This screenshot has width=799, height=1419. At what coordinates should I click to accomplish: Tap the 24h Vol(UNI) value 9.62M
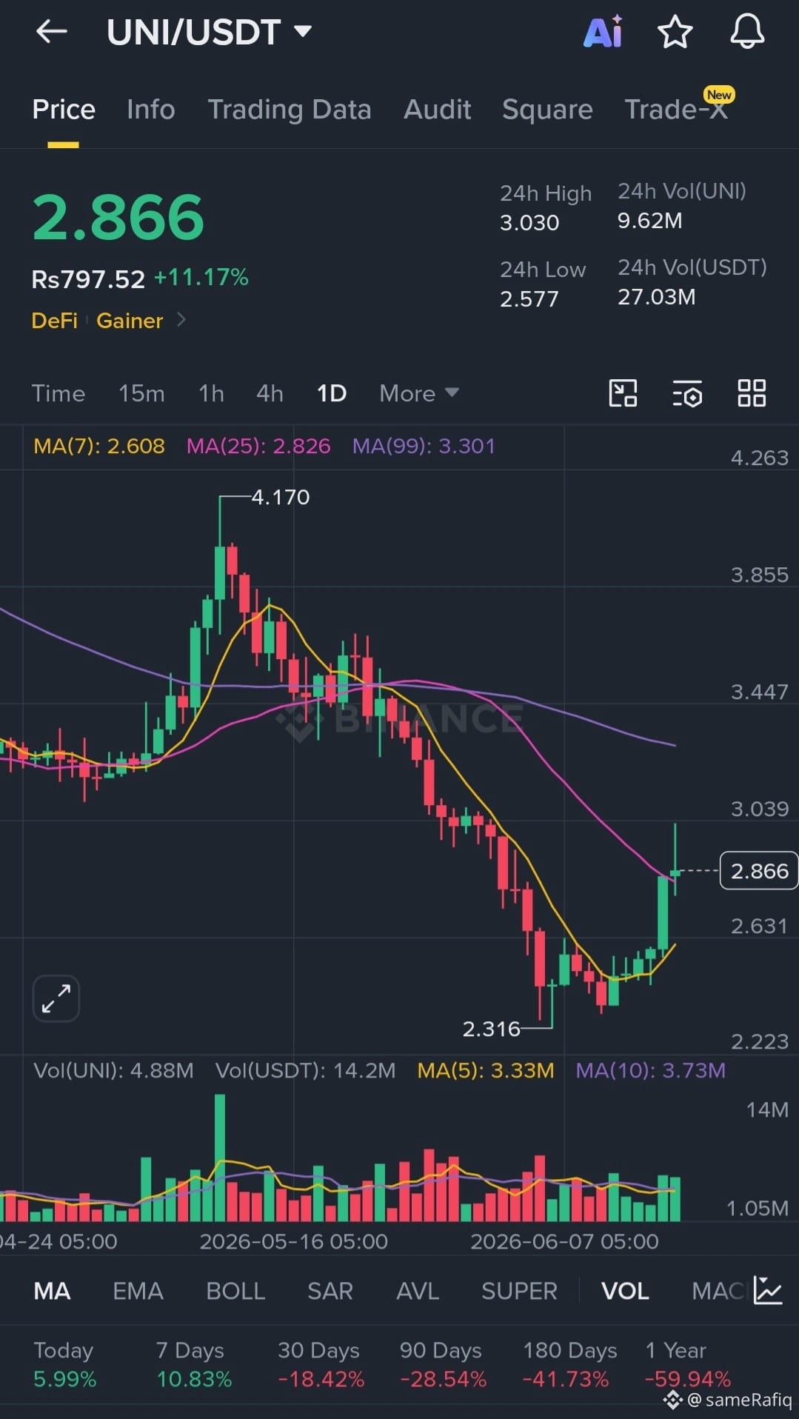pos(650,221)
